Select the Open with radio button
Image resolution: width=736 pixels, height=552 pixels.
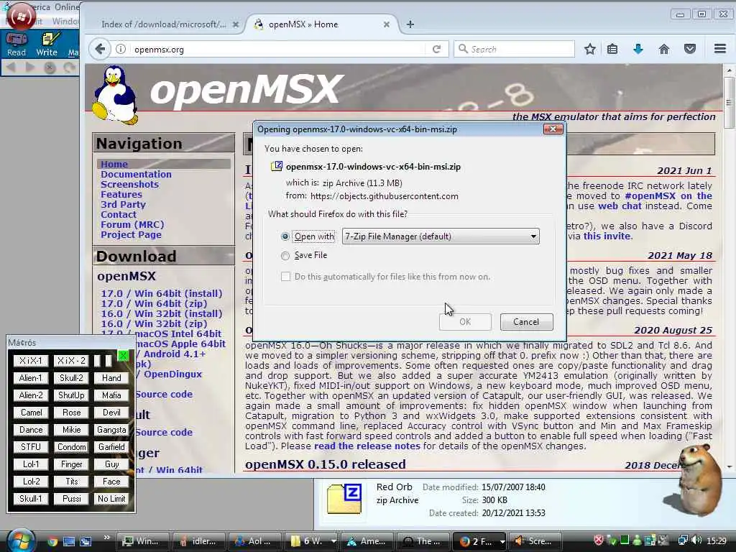(x=285, y=236)
